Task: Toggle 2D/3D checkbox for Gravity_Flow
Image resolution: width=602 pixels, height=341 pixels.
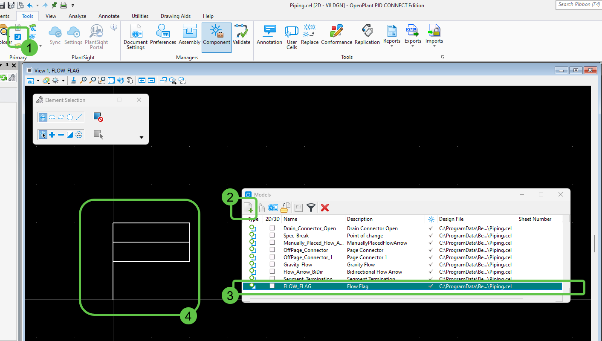Action: 272,264
